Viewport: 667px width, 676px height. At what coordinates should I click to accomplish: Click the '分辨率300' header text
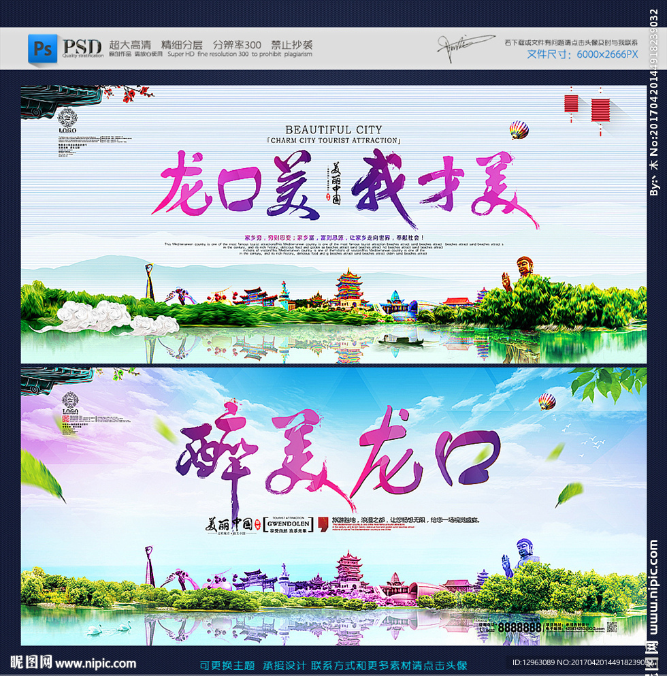(237, 44)
